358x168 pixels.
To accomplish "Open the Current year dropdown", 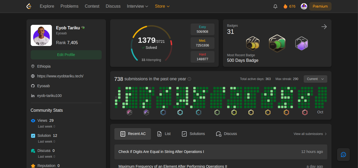I will coord(315,79).
